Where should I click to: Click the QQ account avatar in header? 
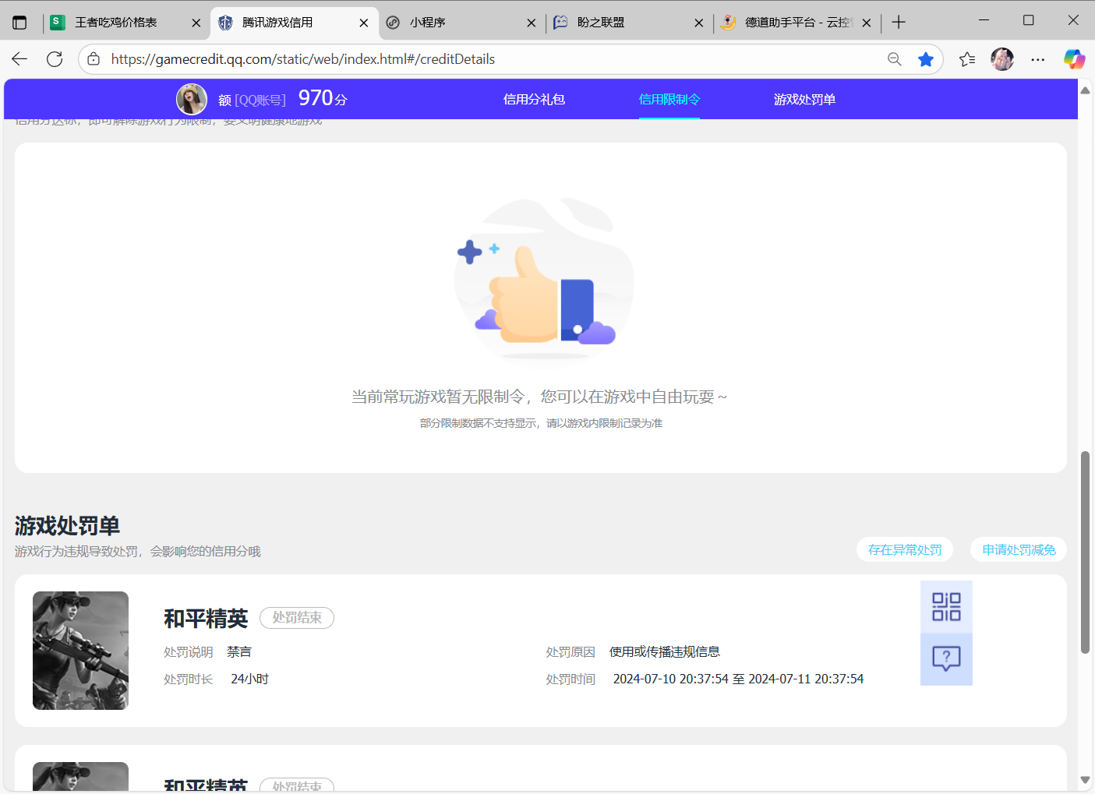click(192, 99)
